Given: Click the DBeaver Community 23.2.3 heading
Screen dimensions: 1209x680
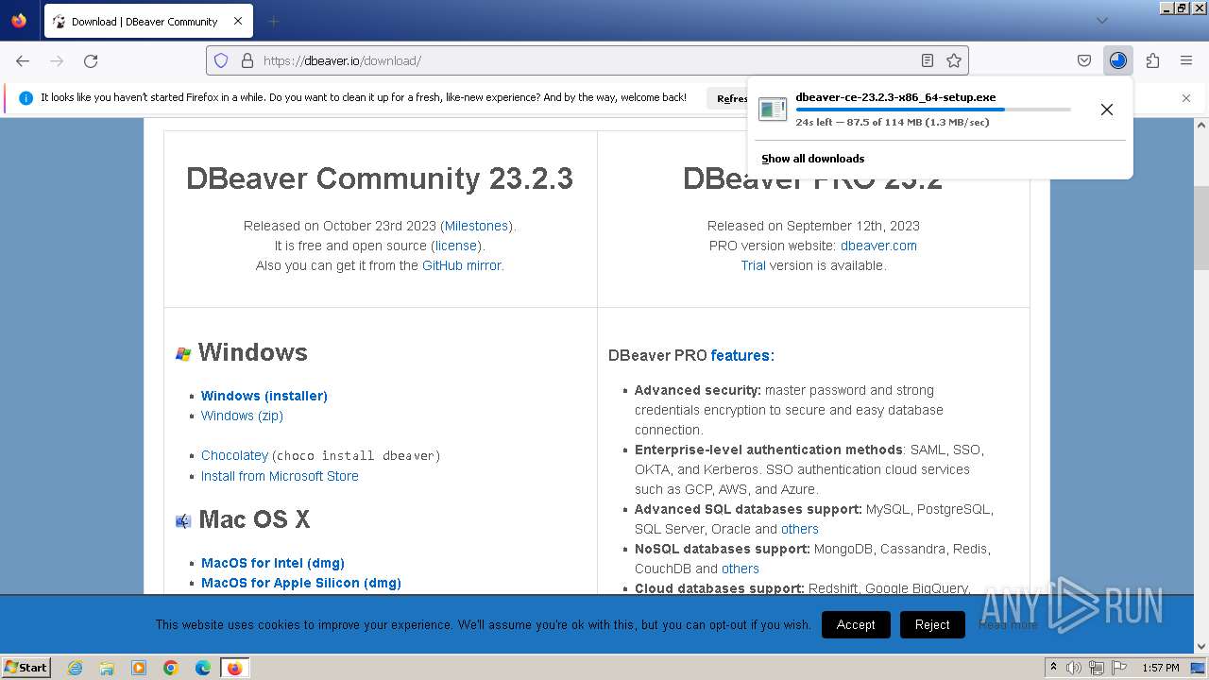Looking at the screenshot, I should coord(380,178).
